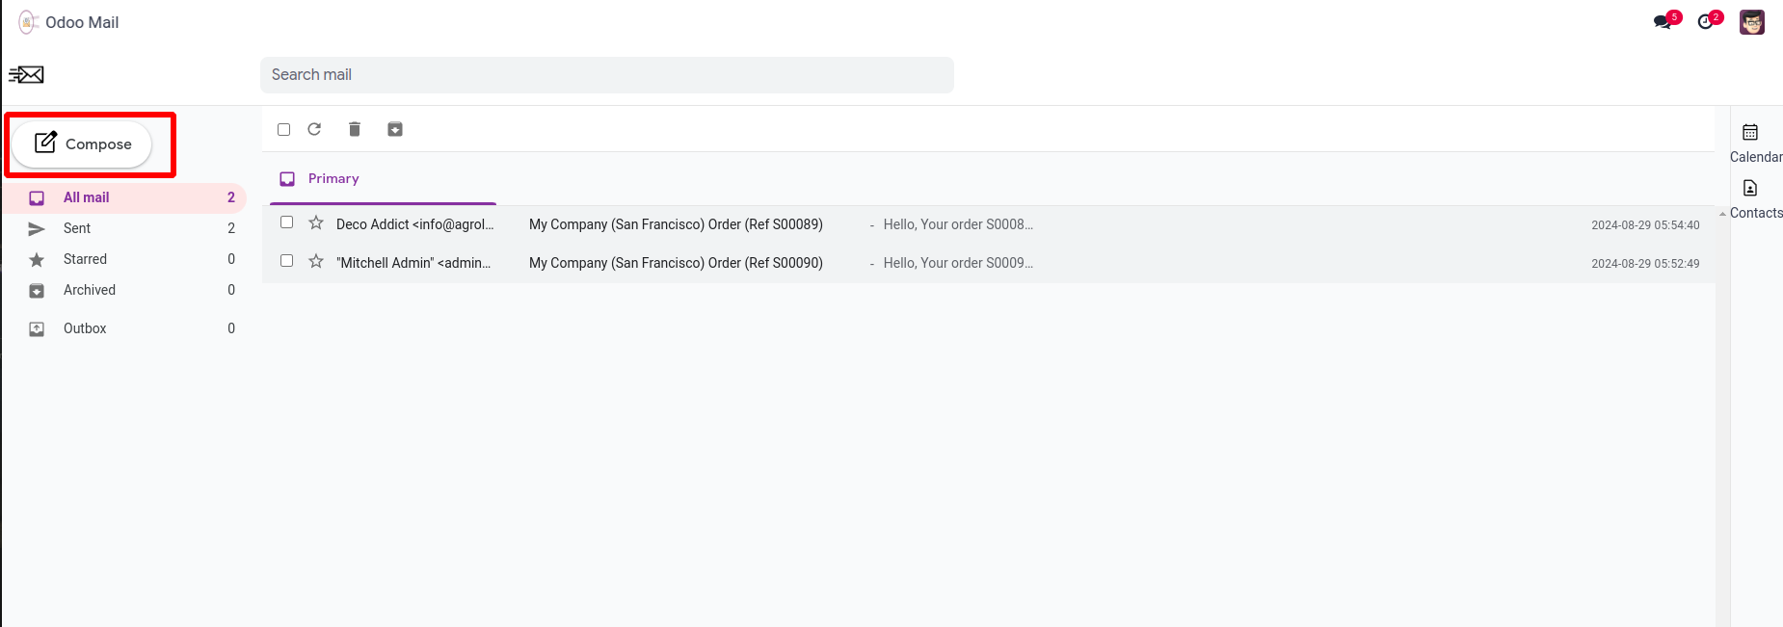
Task: Toggle the select-all mail checkbox
Action: [283, 129]
